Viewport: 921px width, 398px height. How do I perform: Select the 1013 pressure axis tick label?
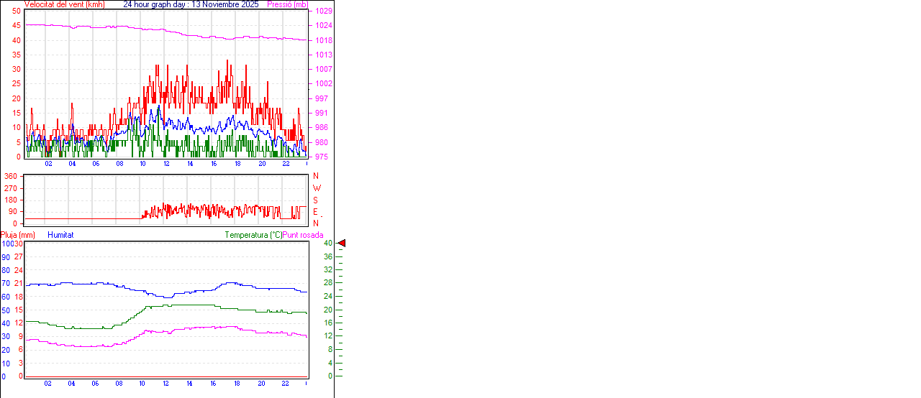(323, 55)
